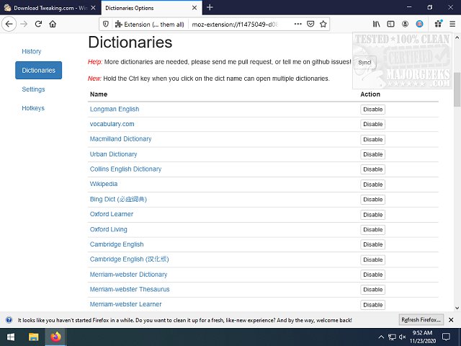Open the Firefox hamburger menu
This screenshot has width=461, height=346.
(452, 24)
